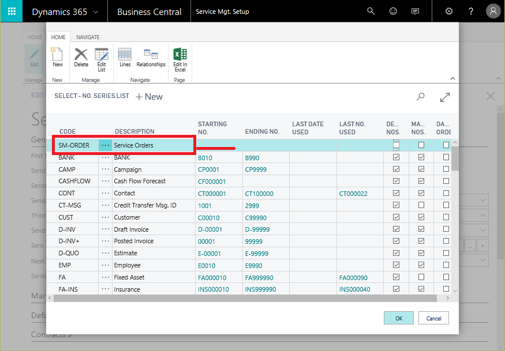Select the background page HOME tab
This screenshot has width=505, height=351.
pos(35,37)
